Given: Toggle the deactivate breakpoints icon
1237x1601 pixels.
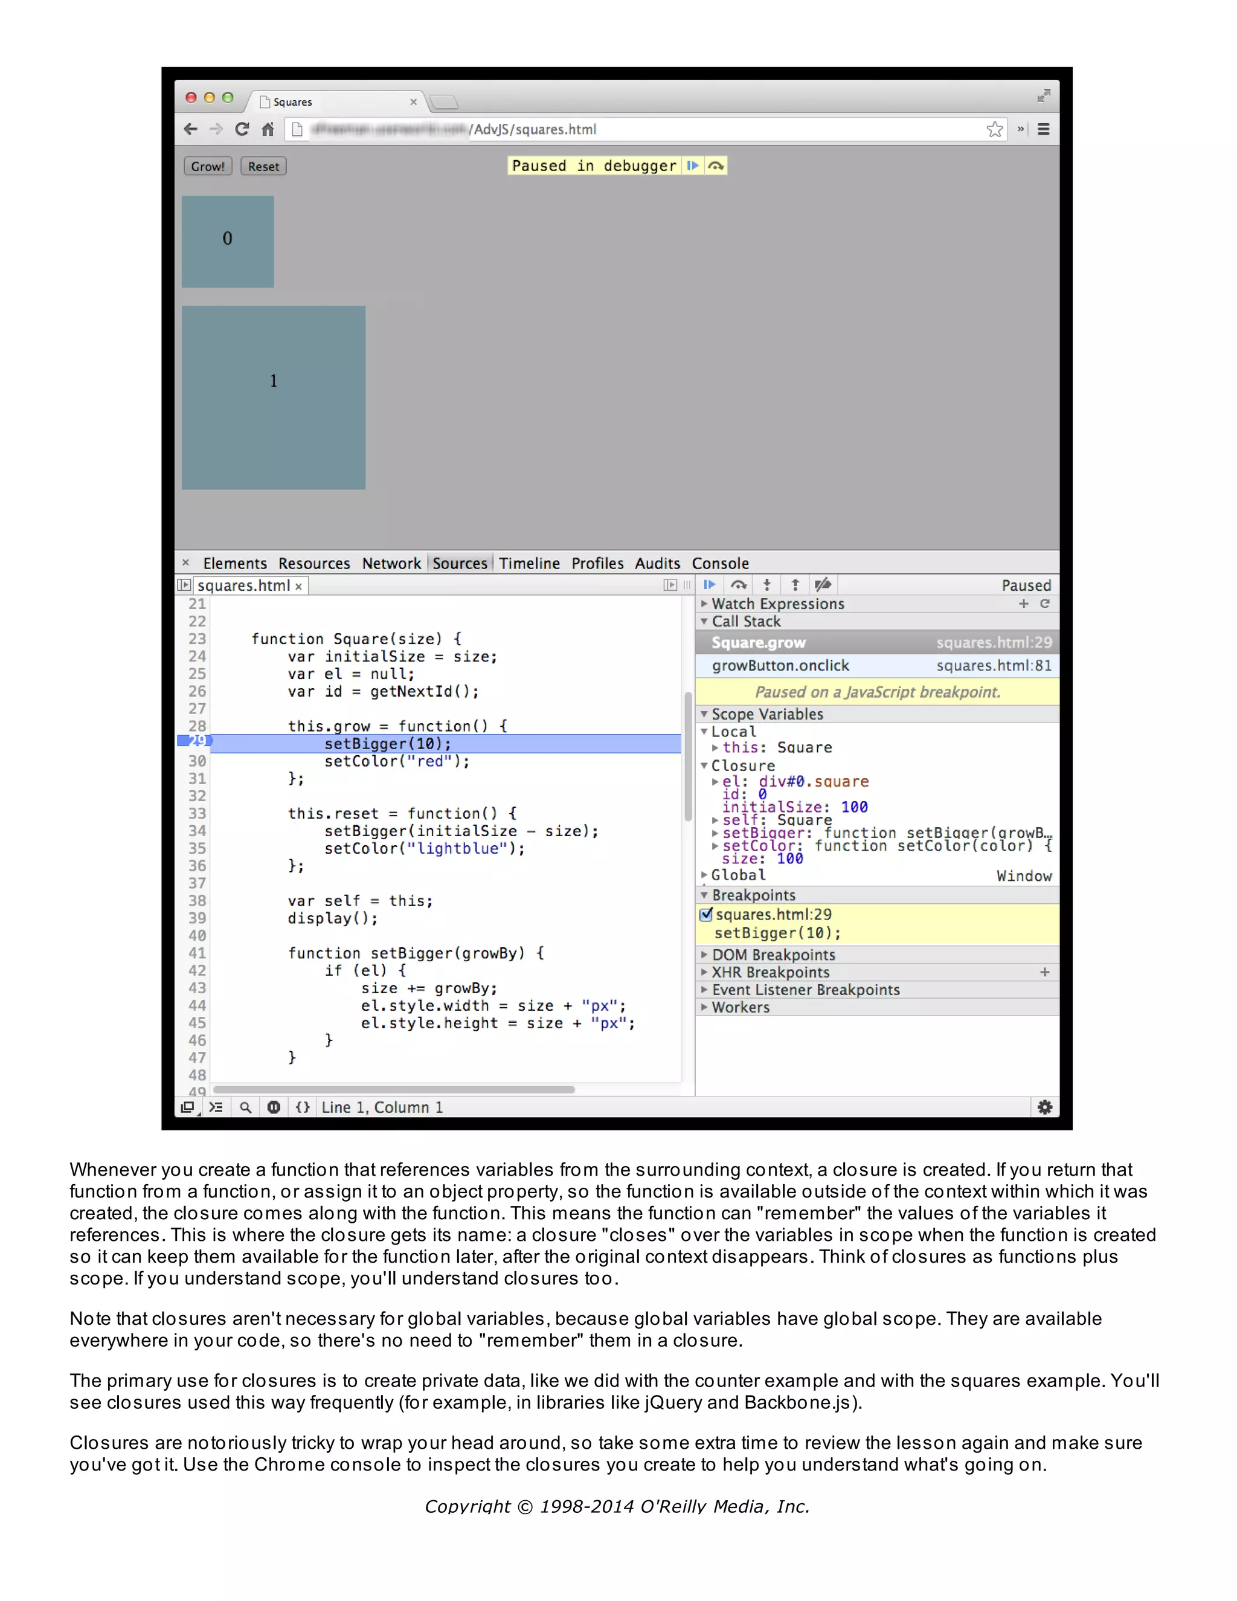Looking at the screenshot, I should [x=823, y=584].
